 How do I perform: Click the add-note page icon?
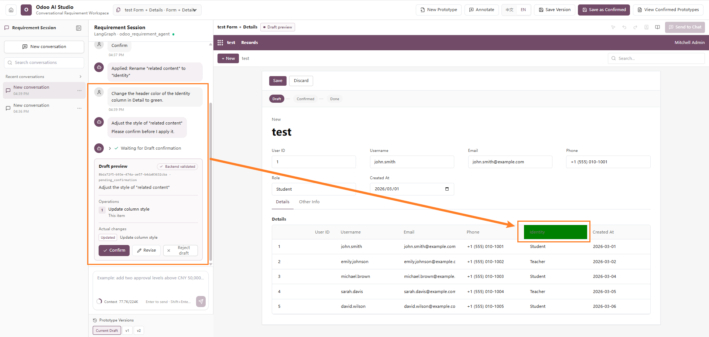coord(647,27)
